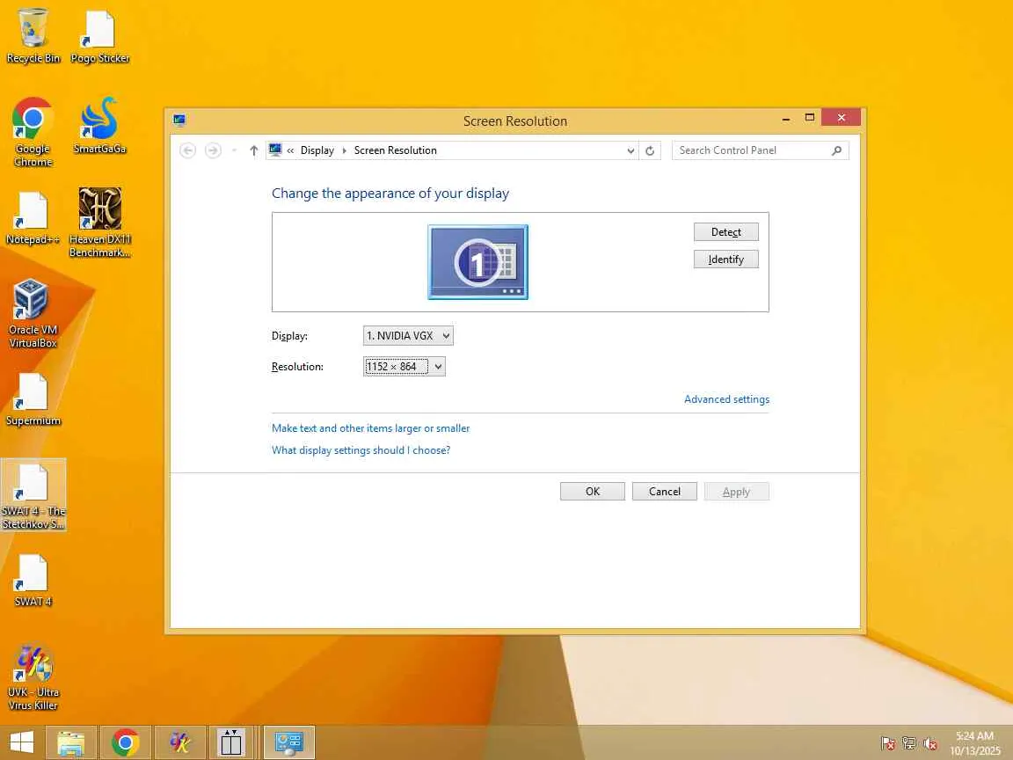Select the monitor 1 thumbnail

click(478, 262)
